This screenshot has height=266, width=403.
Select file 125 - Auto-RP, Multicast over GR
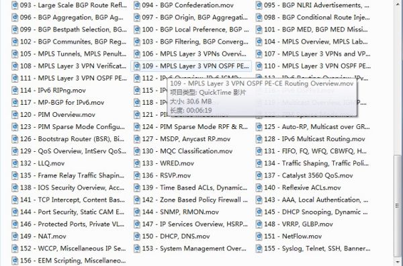pos(313,127)
